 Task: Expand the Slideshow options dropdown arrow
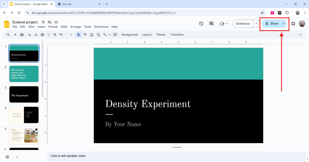(x=256, y=24)
